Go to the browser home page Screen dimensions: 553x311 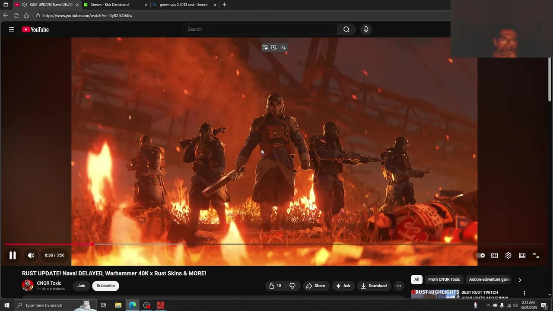(x=26, y=16)
